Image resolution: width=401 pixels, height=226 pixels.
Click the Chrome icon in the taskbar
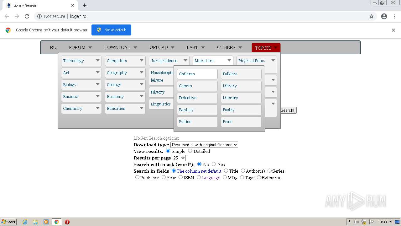(x=57, y=222)
